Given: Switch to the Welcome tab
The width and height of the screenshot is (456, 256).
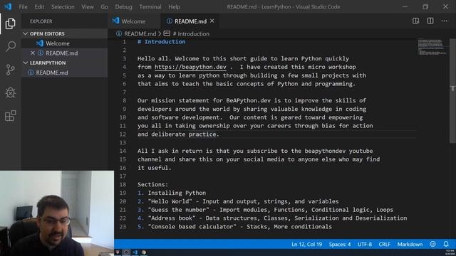Looking at the screenshot, I should click(134, 21).
